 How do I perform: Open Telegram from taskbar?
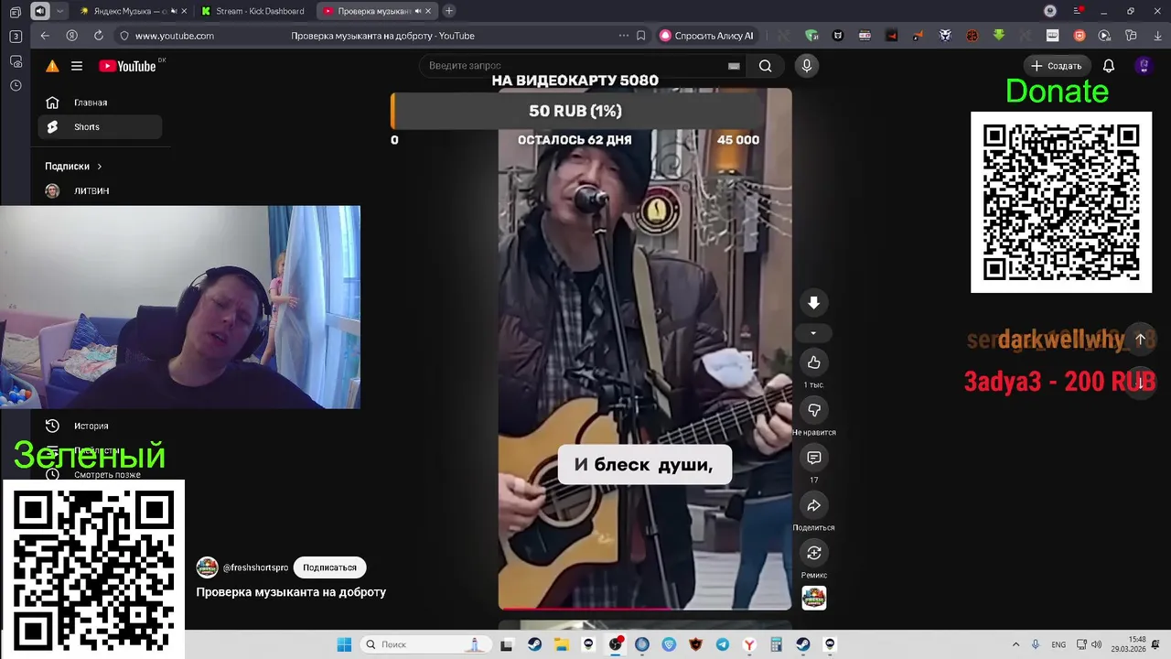point(722,644)
